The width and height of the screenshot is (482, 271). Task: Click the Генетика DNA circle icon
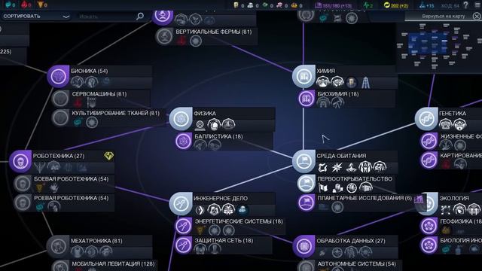pos(426,119)
